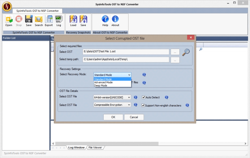250x158 pixels.
Task: Click the scroll right arrow
Action: pos(246,143)
